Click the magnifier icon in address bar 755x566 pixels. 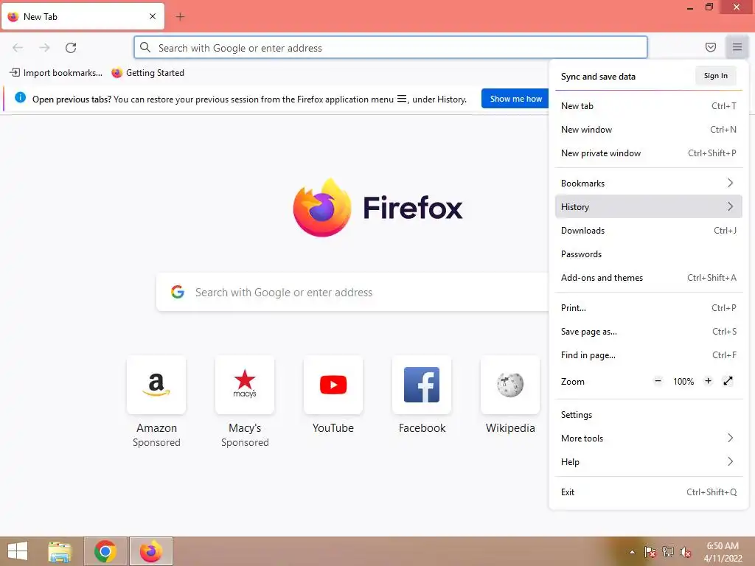point(145,47)
